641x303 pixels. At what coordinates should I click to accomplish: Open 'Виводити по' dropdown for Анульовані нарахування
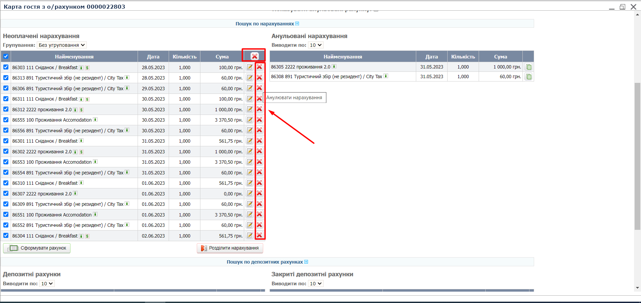(315, 45)
